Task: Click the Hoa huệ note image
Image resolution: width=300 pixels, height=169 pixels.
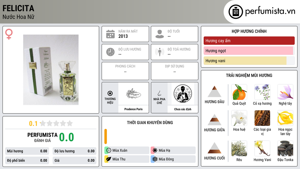Action: coord(239,118)
